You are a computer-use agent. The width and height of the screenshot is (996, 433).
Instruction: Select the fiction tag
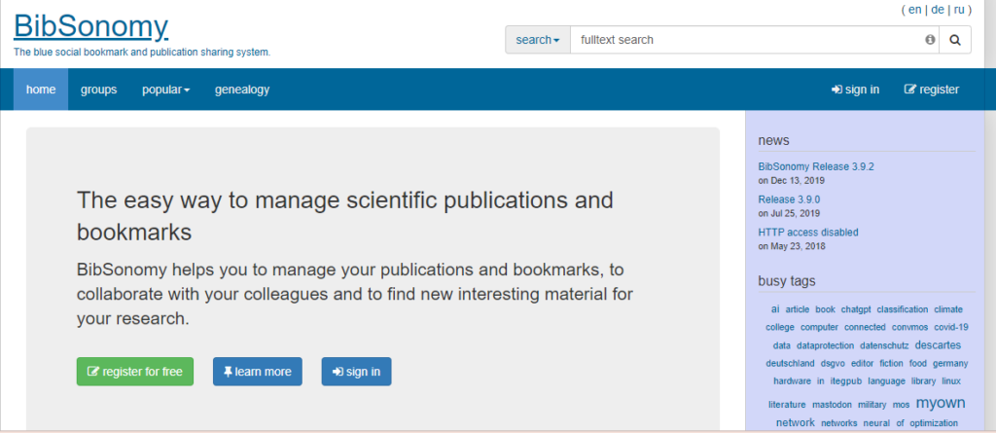tap(891, 364)
